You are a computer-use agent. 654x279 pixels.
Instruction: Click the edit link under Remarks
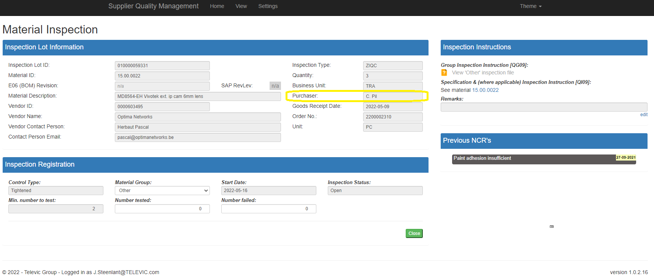pyautogui.click(x=643, y=115)
